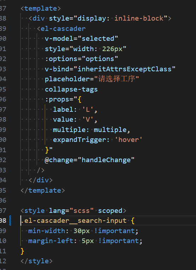Click the label: 'L' property
Screen dimensions: 196x270
(x=75, y=110)
